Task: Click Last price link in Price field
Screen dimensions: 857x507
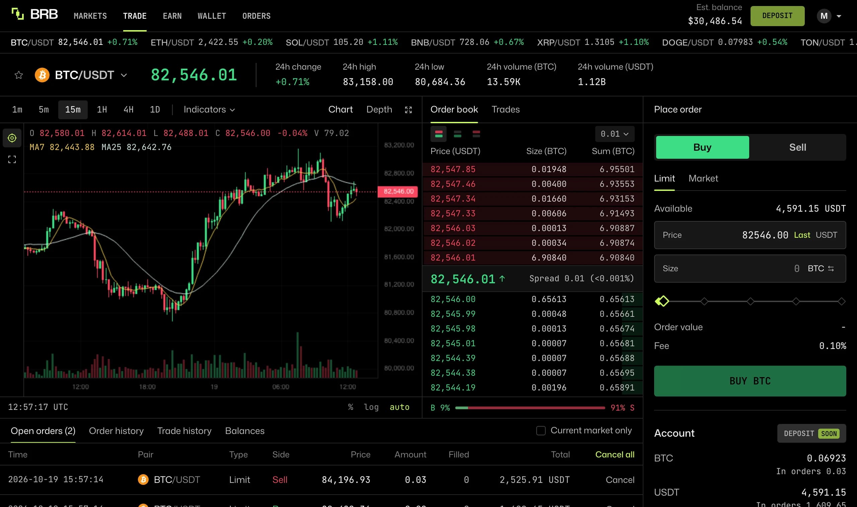Action: point(802,235)
